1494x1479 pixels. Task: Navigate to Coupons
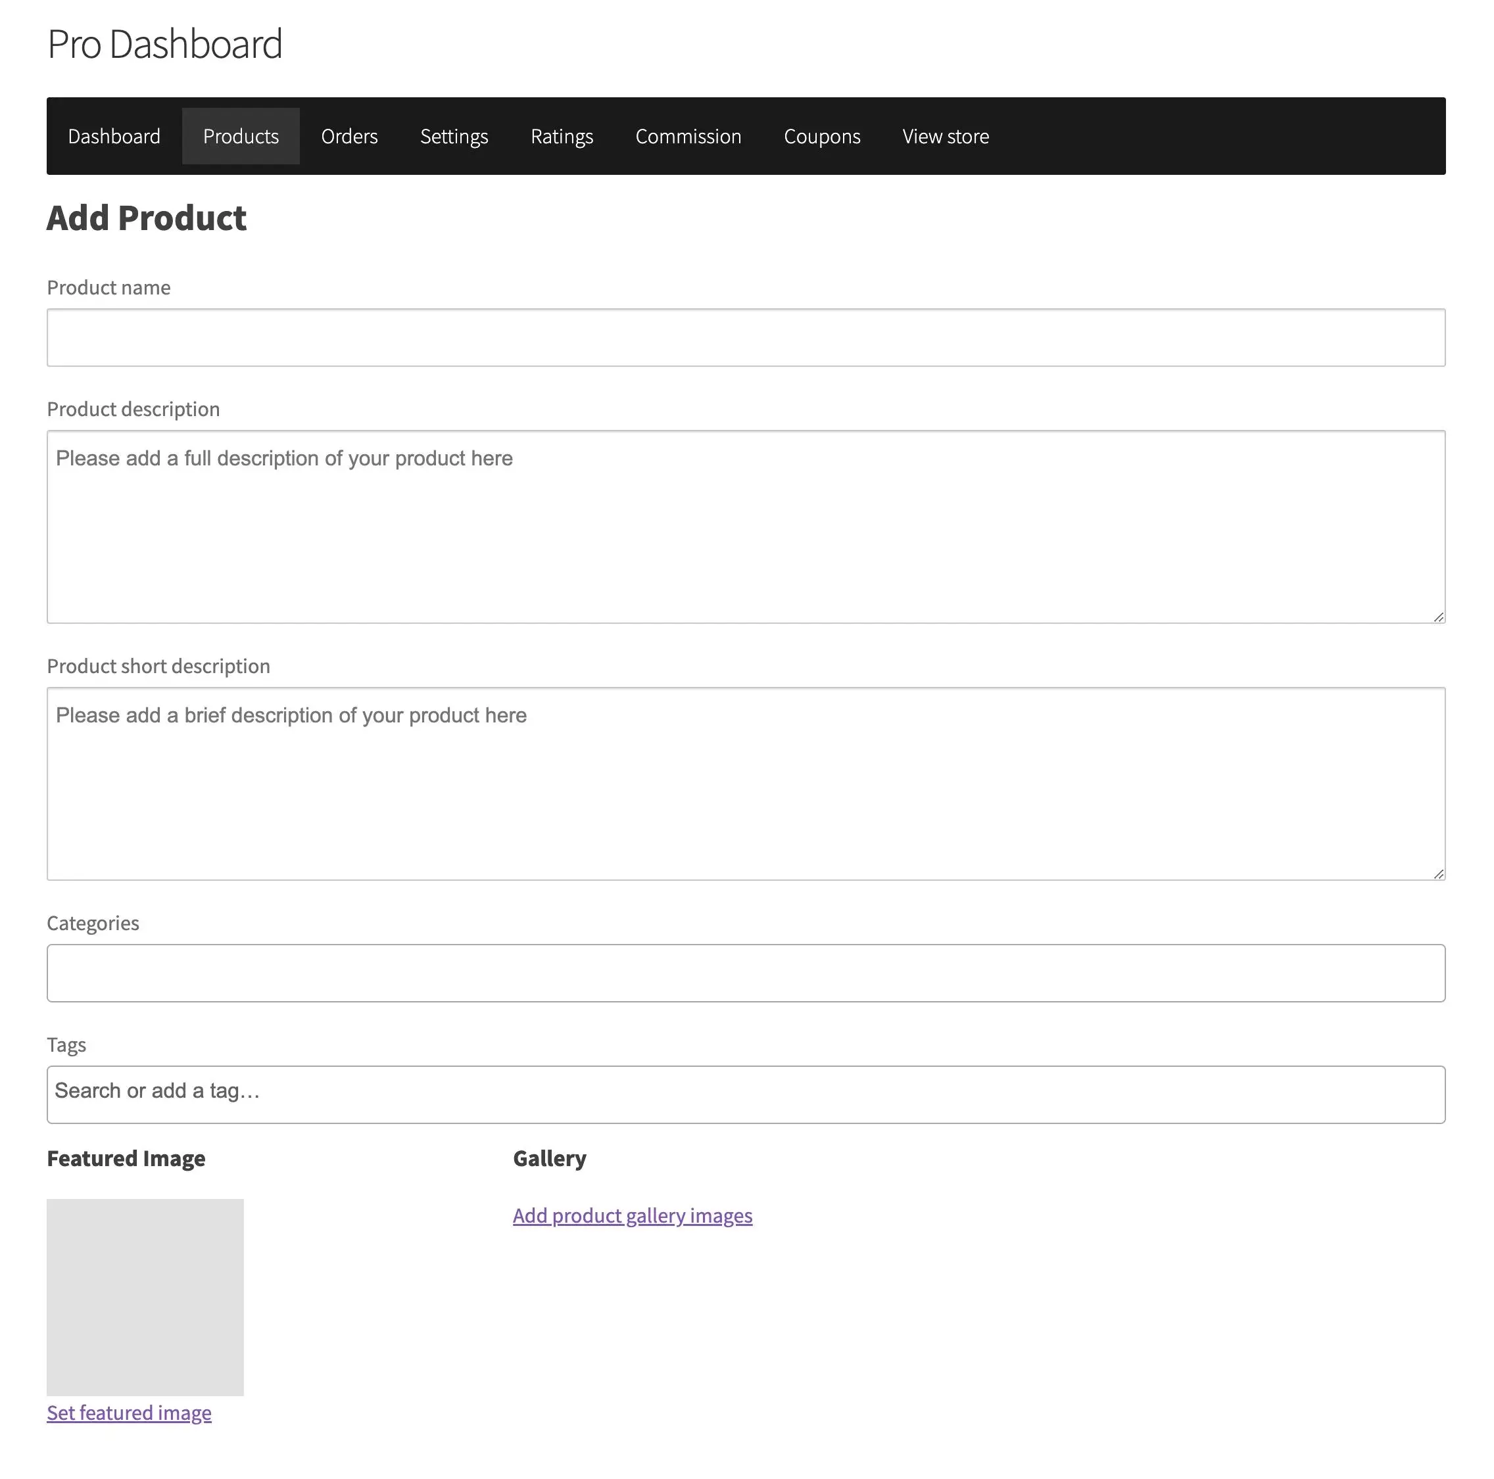click(822, 136)
